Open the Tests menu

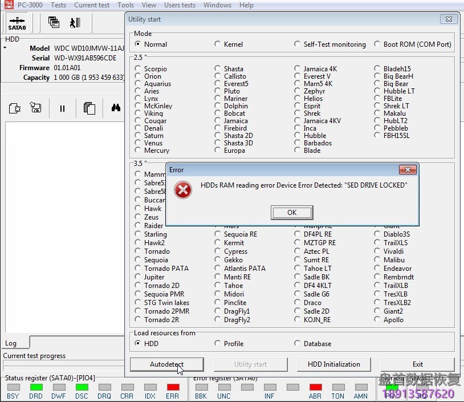pos(58,5)
